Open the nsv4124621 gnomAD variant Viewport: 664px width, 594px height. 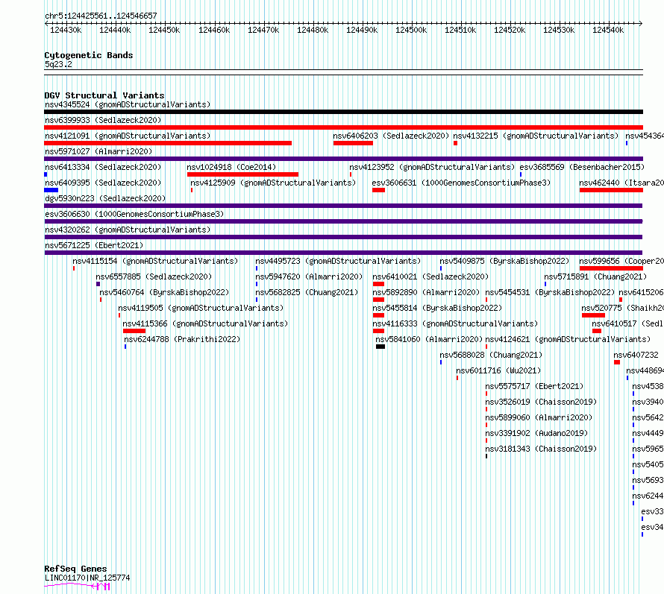pos(568,339)
